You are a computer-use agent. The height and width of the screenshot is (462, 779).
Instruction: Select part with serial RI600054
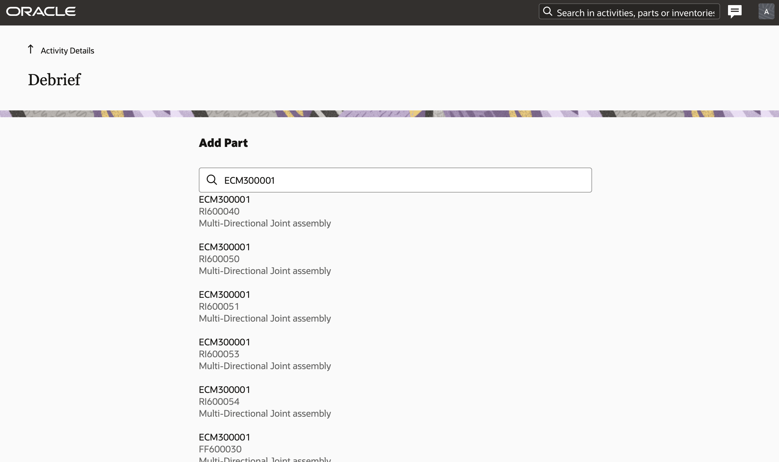(219, 402)
